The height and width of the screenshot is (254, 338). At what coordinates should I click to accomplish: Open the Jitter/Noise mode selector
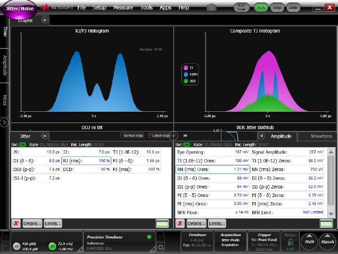[19, 9]
